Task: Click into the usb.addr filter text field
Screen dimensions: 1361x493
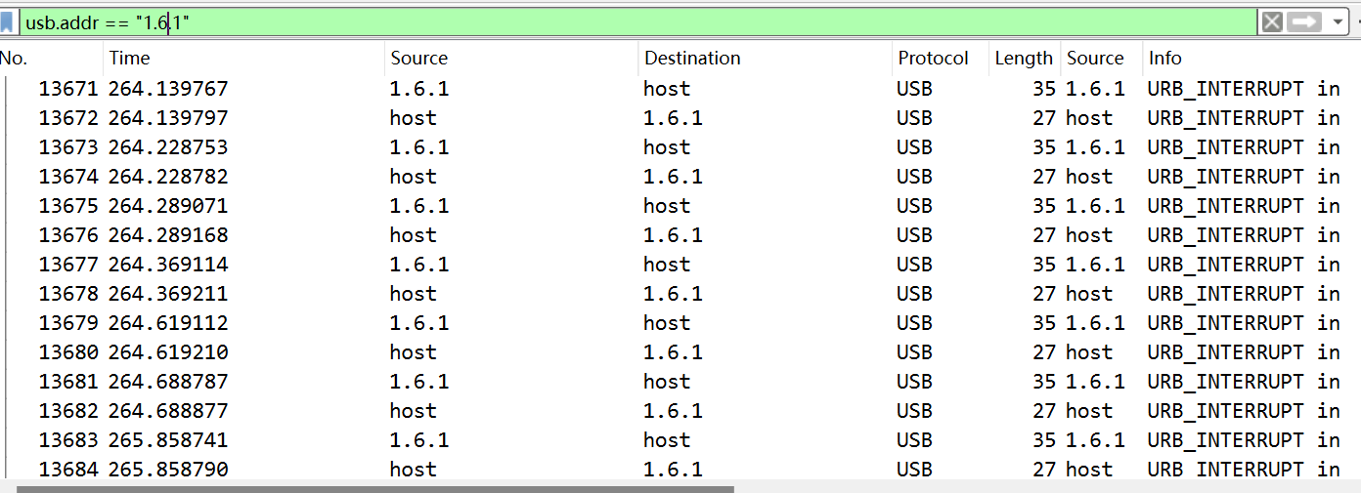Action: 684,22
